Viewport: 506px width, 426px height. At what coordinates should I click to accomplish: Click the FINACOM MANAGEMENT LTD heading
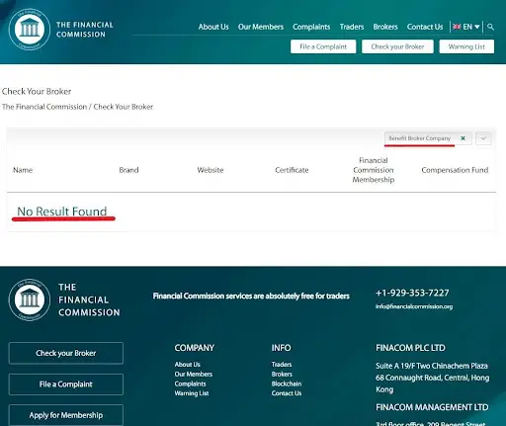(432, 407)
